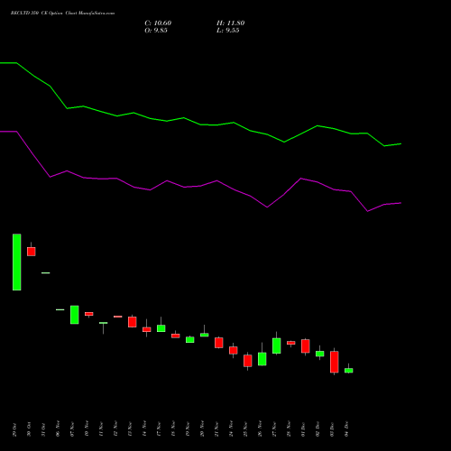Select the green candlestick above 07 Nov
Viewport: 451px width, 451px height.
coord(75,315)
